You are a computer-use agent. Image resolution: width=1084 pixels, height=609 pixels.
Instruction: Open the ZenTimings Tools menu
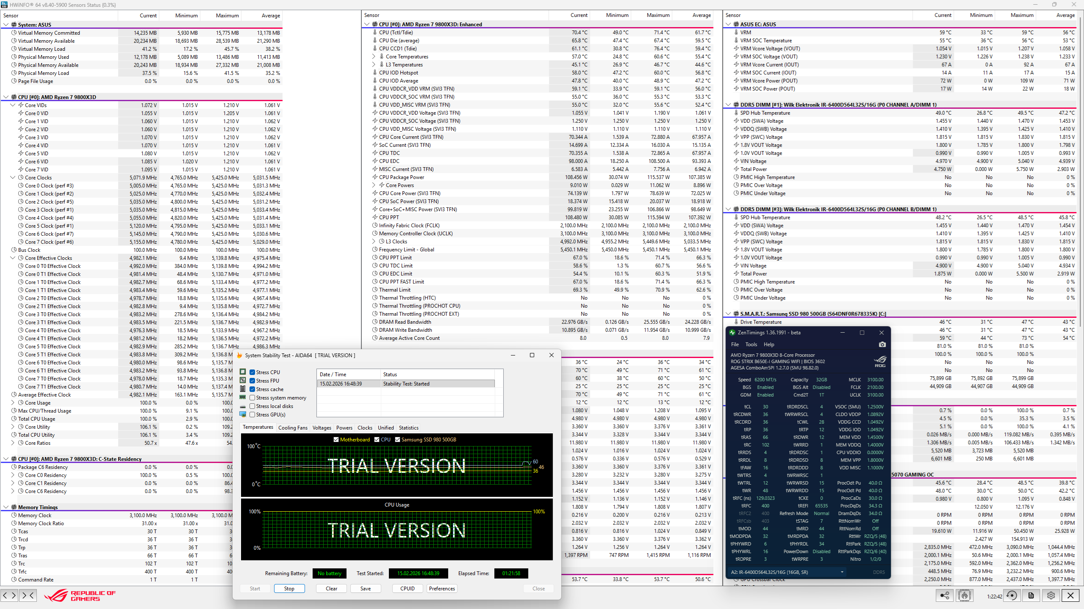pyautogui.click(x=751, y=344)
